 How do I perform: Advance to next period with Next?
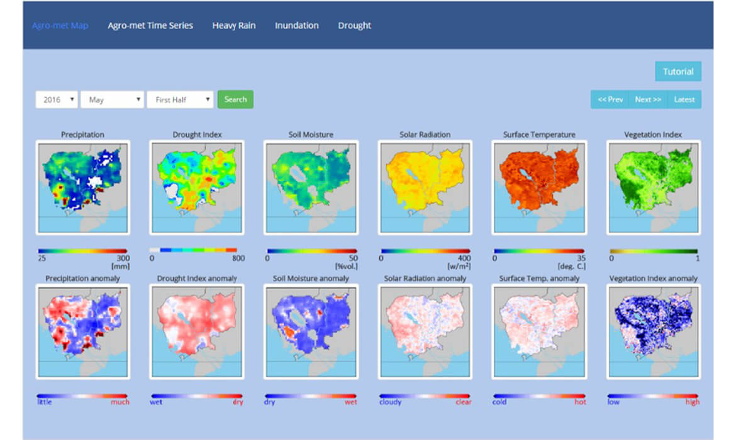point(647,99)
